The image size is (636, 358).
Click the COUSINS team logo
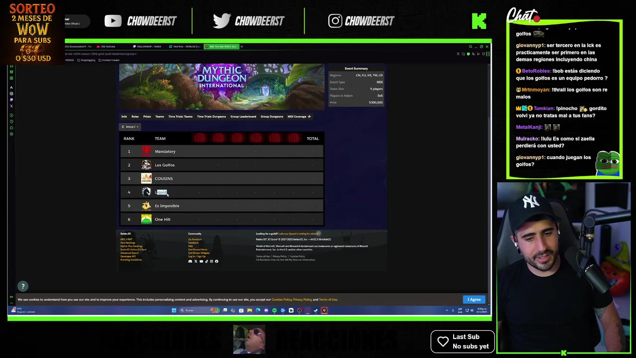coord(146,178)
